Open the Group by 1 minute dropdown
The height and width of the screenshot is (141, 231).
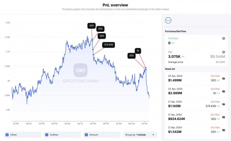pyautogui.click(x=140, y=135)
